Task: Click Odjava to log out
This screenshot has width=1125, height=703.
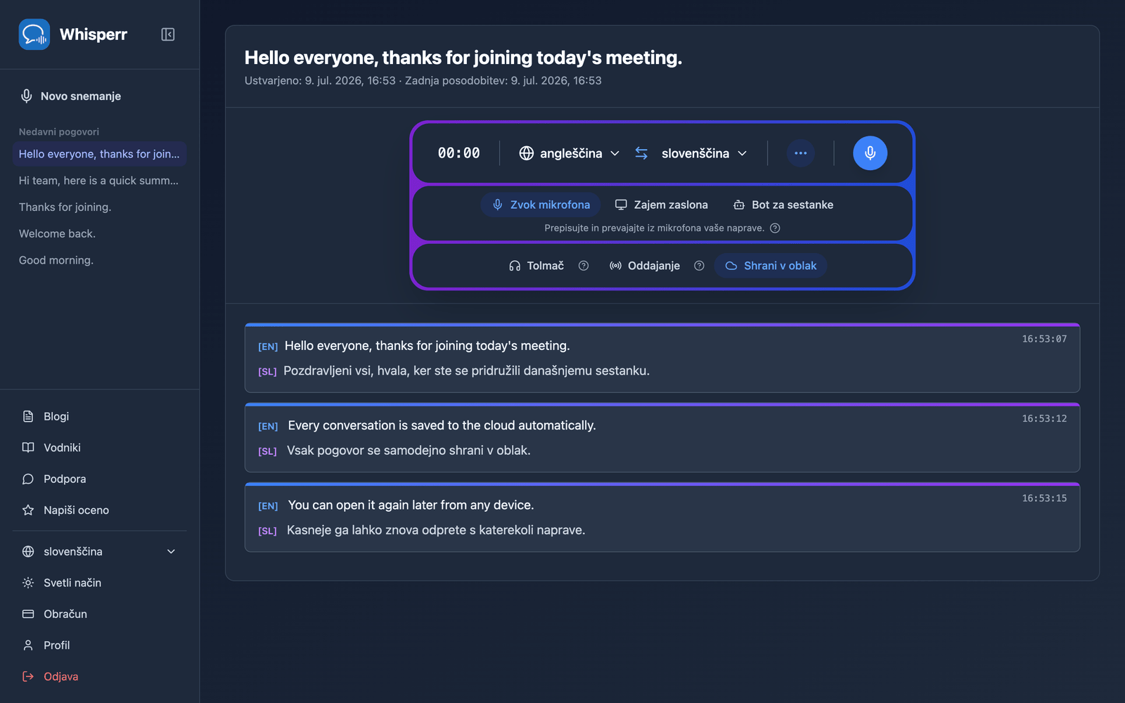Action: tap(100, 676)
